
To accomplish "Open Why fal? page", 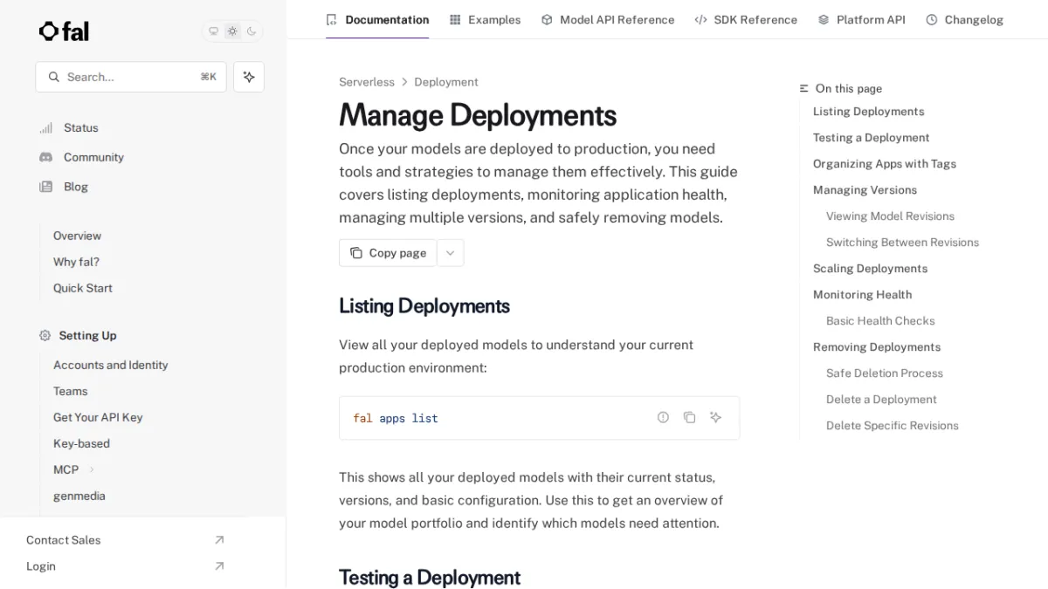I will 76,262.
